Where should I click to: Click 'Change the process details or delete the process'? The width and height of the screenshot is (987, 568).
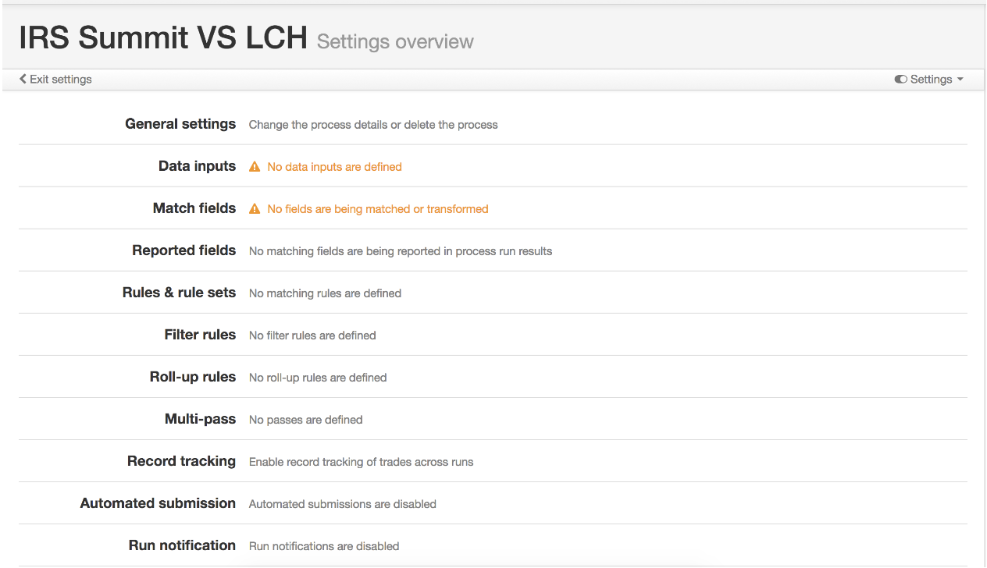pos(373,125)
